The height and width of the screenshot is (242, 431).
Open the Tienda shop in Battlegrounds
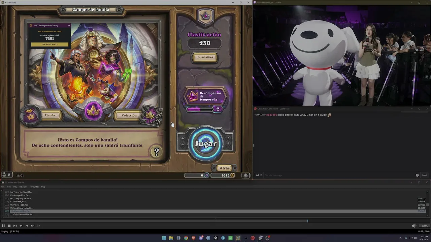(49, 115)
